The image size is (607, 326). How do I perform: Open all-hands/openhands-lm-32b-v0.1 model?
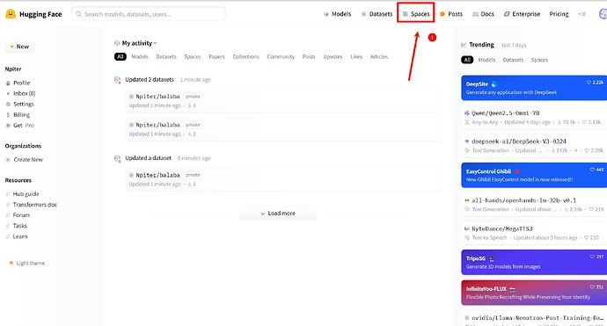pyautogui.click(x=534, y=205)
